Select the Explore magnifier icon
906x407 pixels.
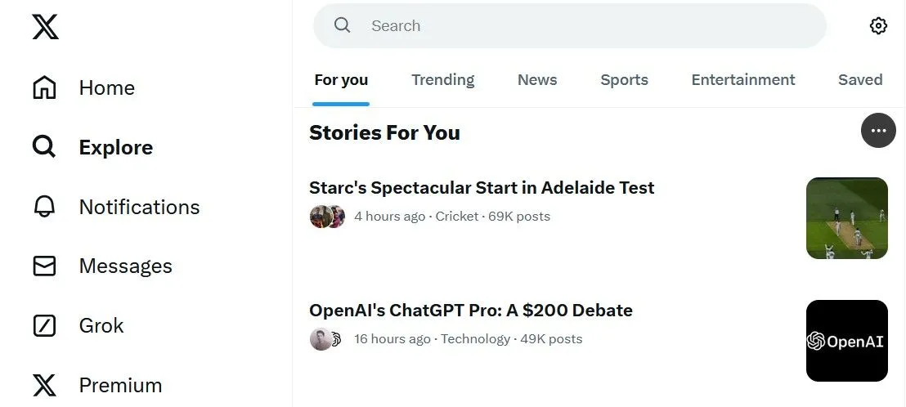coord(44,147)
